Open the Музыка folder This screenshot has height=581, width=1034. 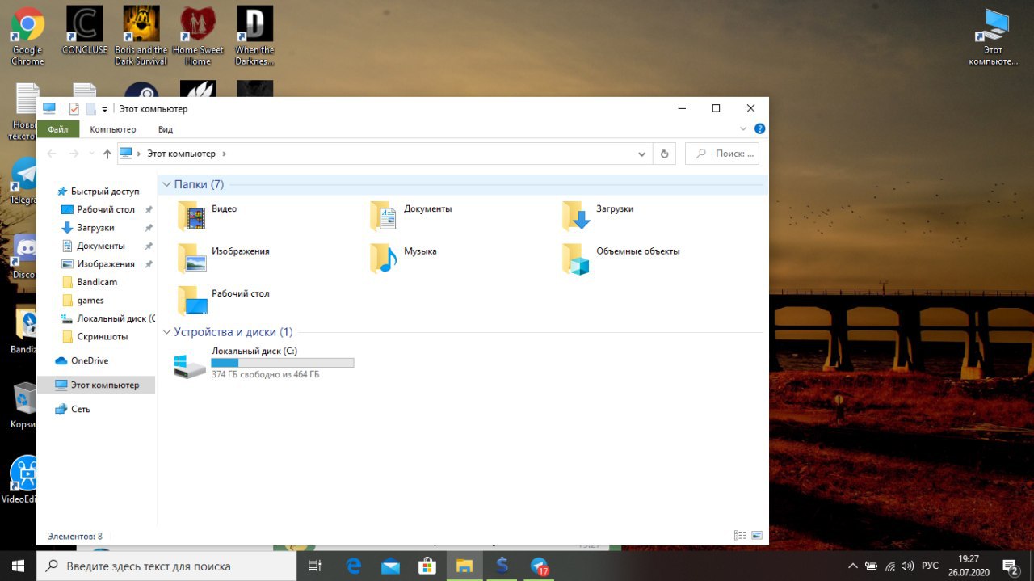[403, 257]
